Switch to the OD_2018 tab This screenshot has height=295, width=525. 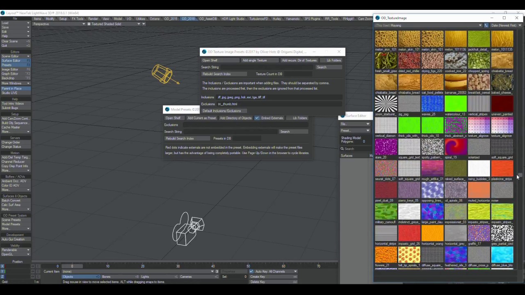tap(188, 19)
